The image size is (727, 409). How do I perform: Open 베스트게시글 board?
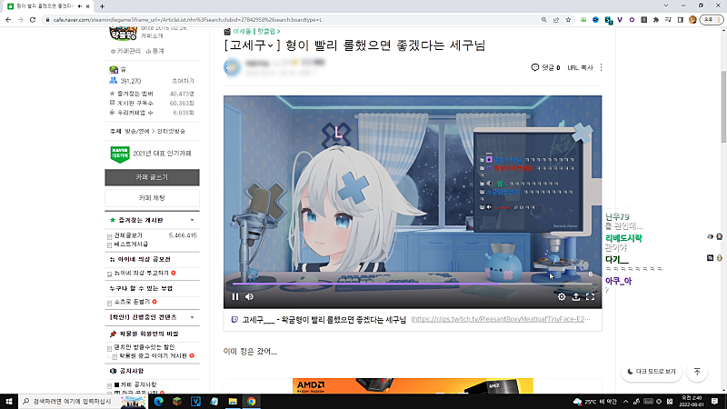point(131,244)
